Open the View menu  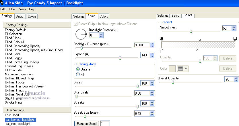[x=22, y=9]
